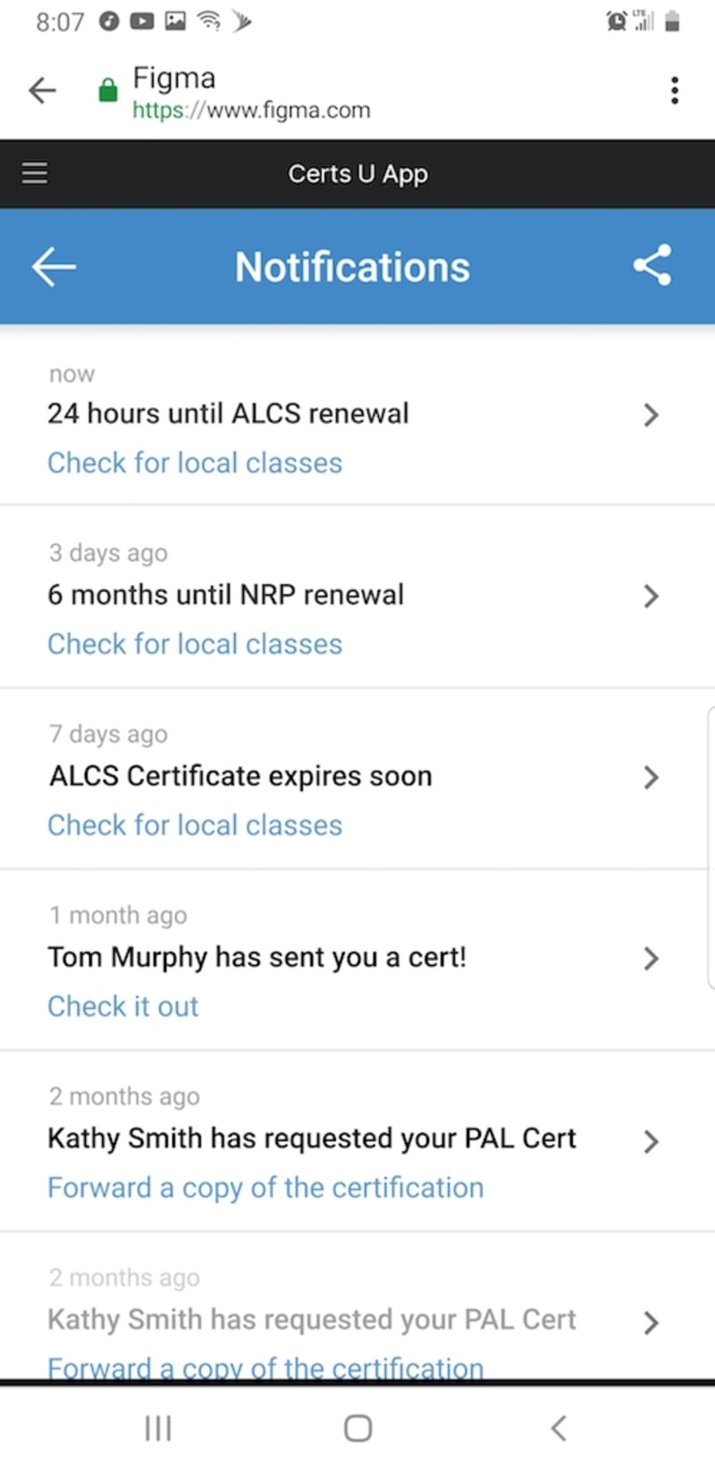Tap the green padlock security icon
Viewport: 715px width, 1470px height.
[x=108, y=90]
